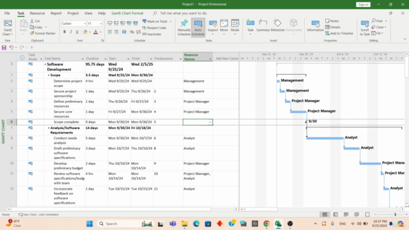Image resolution: width=409 pixels, height=230 pixels.
Task: Click the Tell me what you want to do box
Action: (x=183, y=13)
